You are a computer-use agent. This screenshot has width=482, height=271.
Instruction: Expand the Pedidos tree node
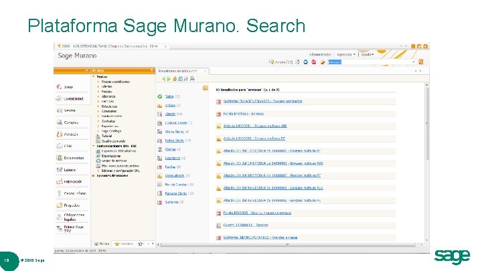pos(98,92)
